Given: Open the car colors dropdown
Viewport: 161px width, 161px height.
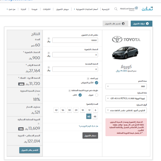Looking at the screenshot, I should [126, 110].
